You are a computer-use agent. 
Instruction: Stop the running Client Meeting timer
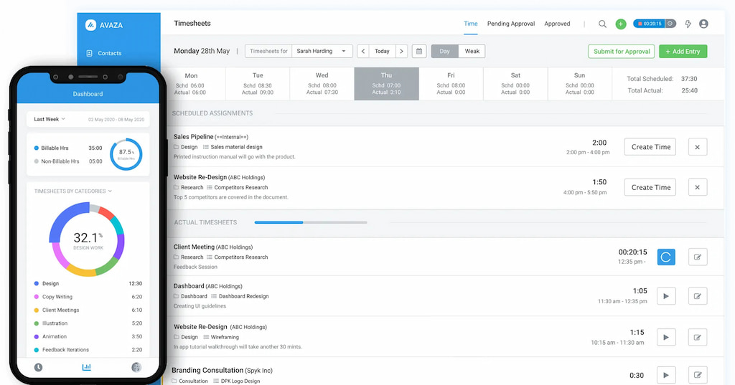pyautogui.click(x=666, y=257)
